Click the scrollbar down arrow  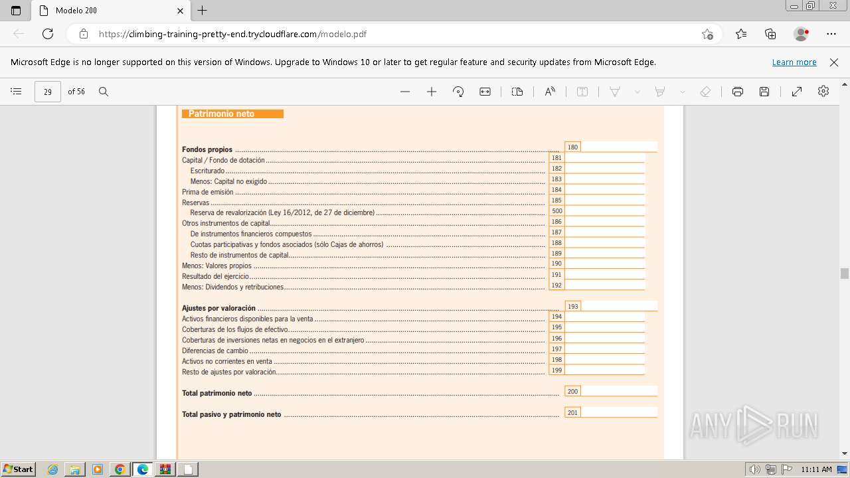pyautogui.click(x=845, y=453)
